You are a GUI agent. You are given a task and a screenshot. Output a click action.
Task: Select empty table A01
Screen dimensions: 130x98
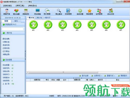[x=33, y=26]
